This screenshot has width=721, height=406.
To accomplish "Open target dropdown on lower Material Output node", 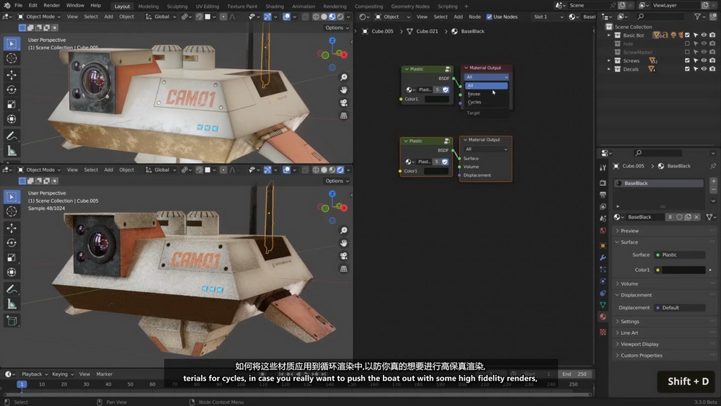I will click(485, 149).
